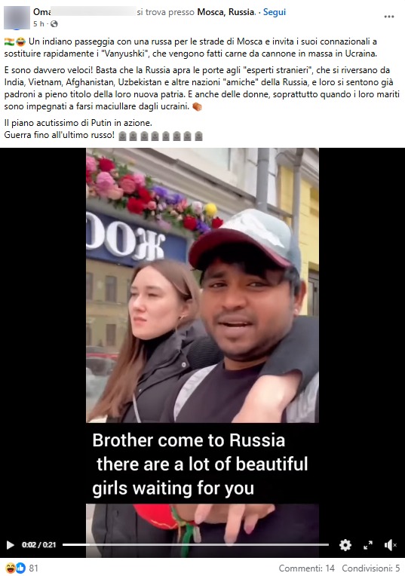Click the laughing reaction emoji icon
Viewport: 405px width, 576px height.
[x=11, y=568]
